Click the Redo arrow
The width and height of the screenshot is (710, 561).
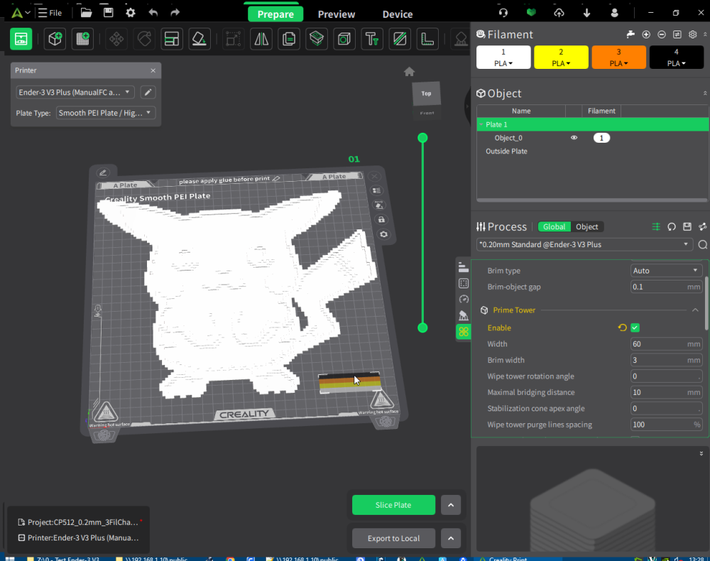[175, 13]
